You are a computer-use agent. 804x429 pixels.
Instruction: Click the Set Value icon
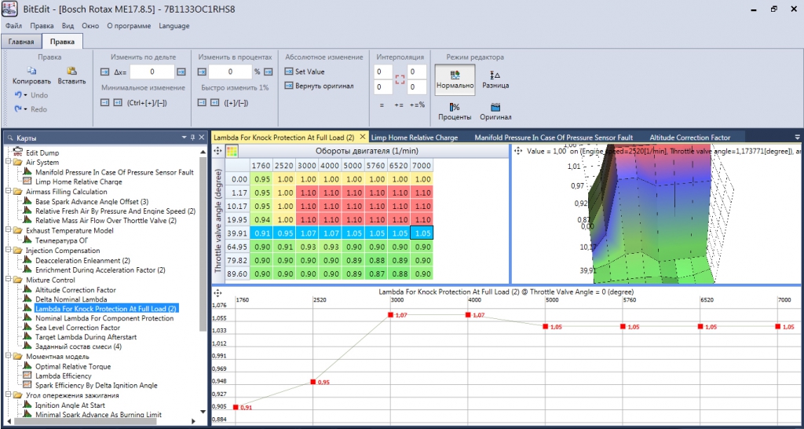point(289,71)
